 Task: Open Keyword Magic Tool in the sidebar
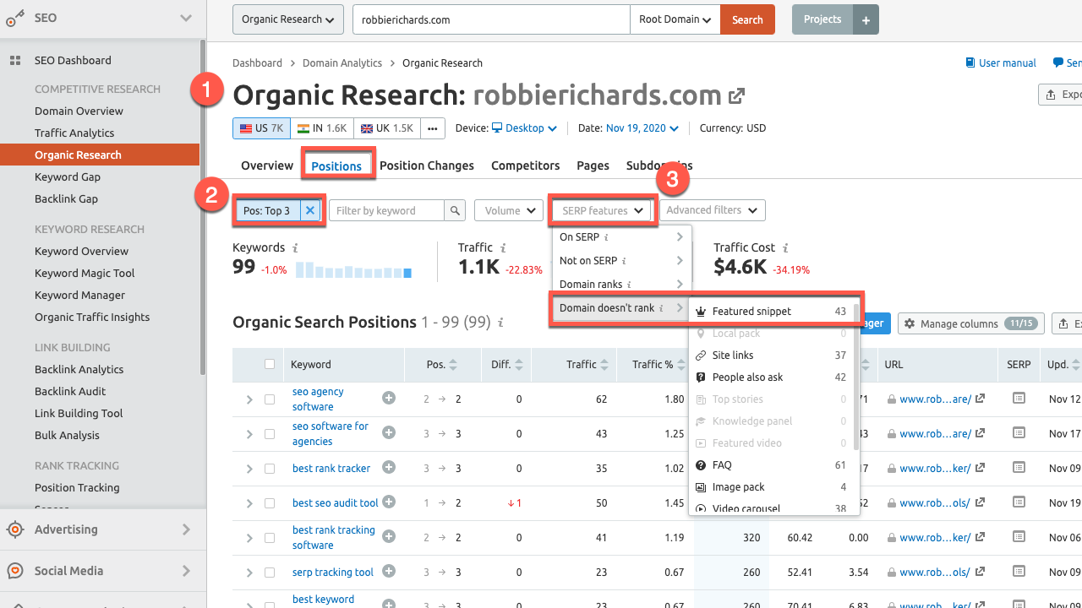(85, 273)
